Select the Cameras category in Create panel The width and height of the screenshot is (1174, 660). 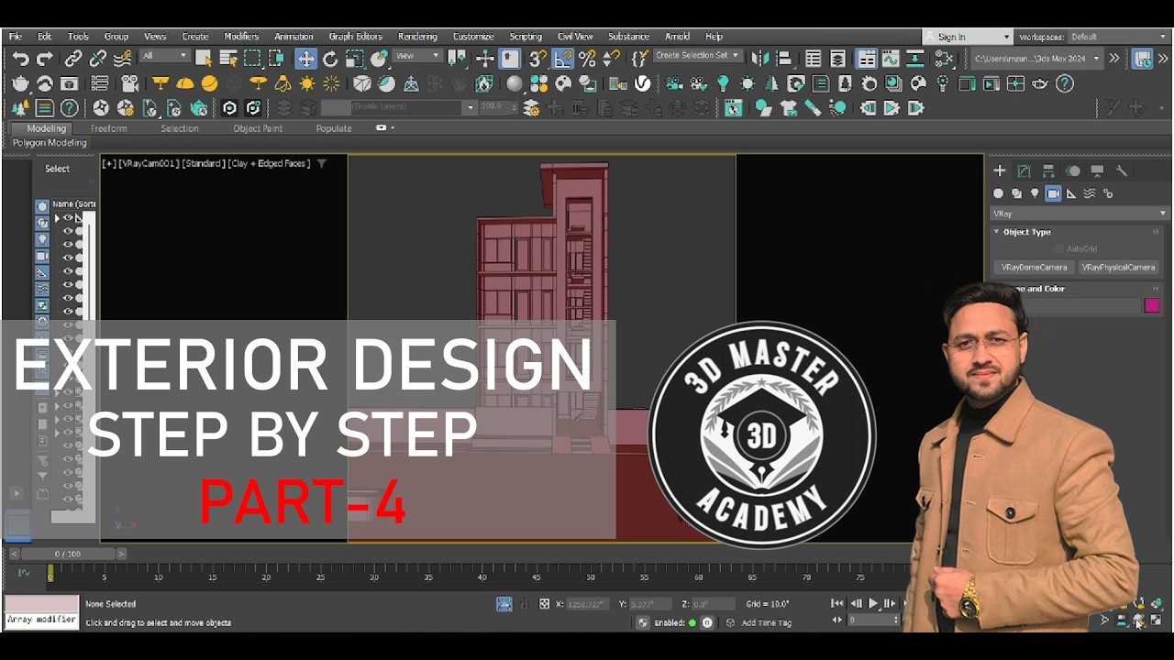[x=1053, y=193]
